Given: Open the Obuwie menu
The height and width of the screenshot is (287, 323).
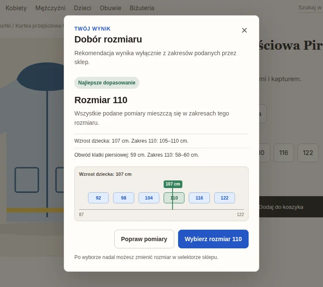Looking at the screenshot, I should [x=110, y=8].
